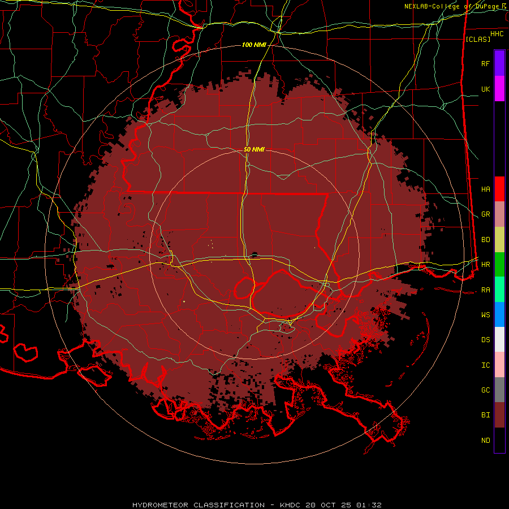Click the HA red legend swatch
The height and width of the screenshot is (509, 509).
[x=499, y=189]
